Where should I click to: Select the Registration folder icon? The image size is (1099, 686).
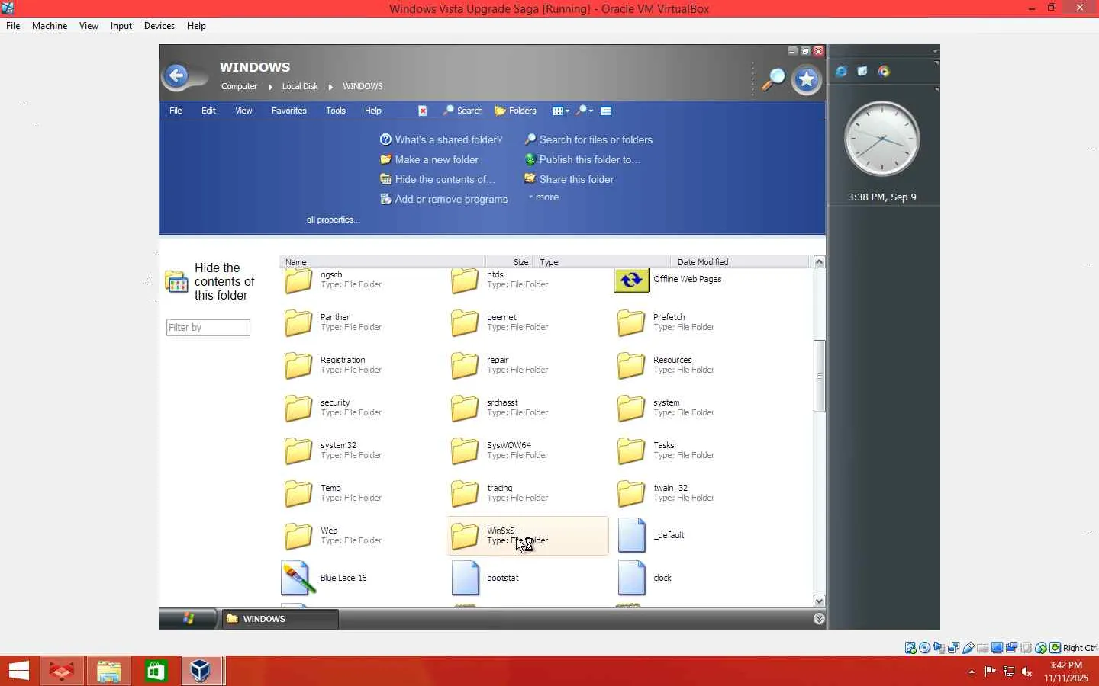tap(298, 365)
